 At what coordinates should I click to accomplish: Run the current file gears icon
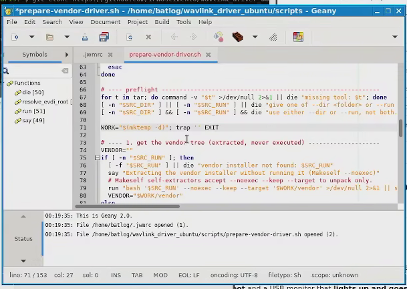click(x=273, y=37)
